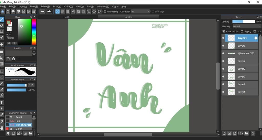Screen dimensions: 262x140
Task: Enable the concentric circle snap icon
Action: coord(84,11)
